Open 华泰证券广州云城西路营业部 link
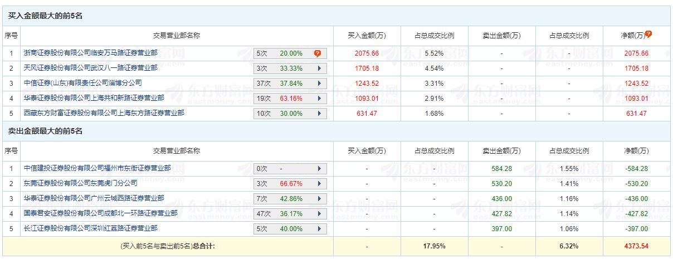The width and height of the screenshot is (673, 259). tap(94, 198)
